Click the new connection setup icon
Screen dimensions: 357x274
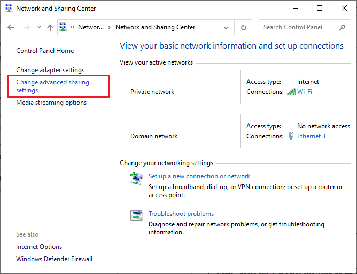137,178
